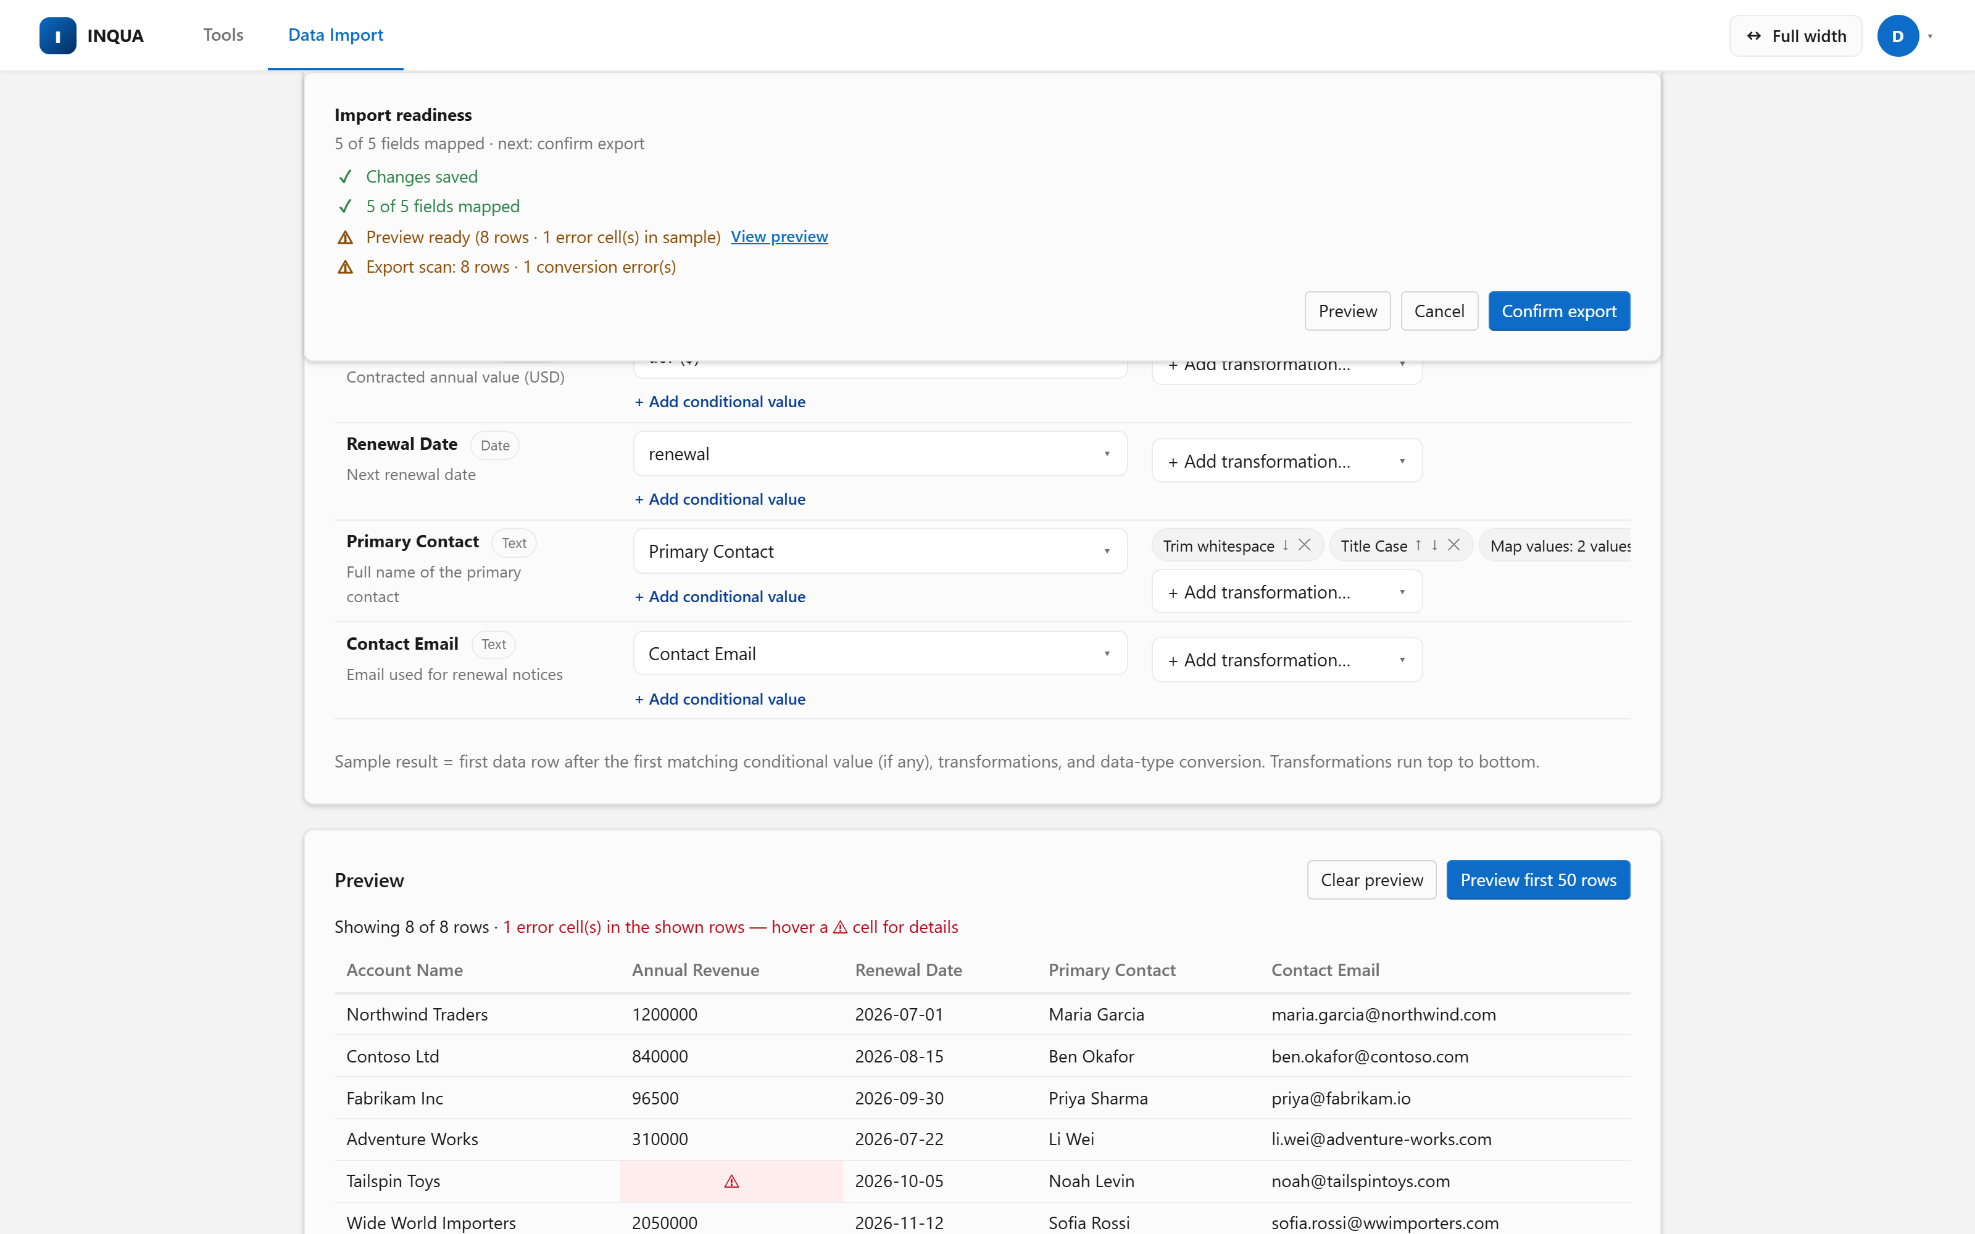This screenshot has width=1975, height=1234.
Task: Select the Data Import tab
Action: (x=335, y=35)
